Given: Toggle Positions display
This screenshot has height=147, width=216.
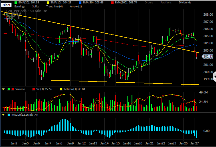Looking at the screenshot, I should coord(166,3).
